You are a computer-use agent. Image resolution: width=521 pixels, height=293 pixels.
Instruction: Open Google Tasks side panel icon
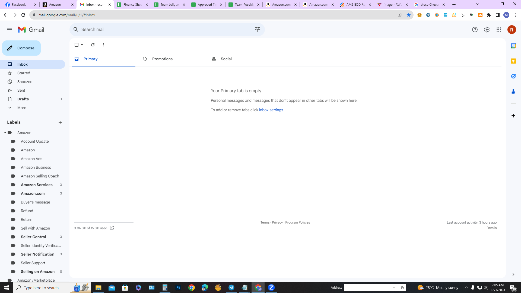(x=513, y=76)
